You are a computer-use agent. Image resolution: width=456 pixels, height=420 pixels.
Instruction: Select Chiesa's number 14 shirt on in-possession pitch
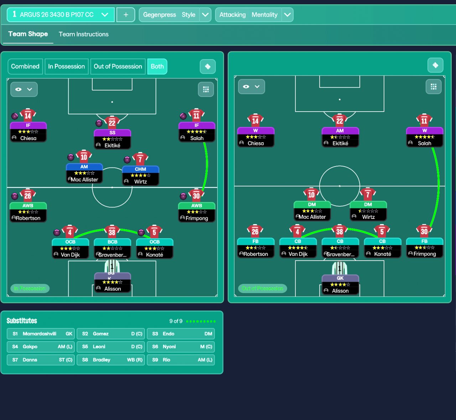tap(28, 115)
